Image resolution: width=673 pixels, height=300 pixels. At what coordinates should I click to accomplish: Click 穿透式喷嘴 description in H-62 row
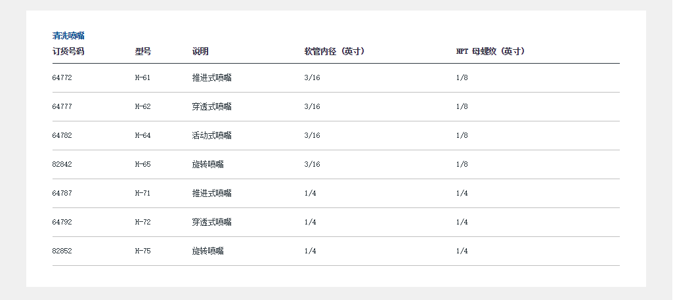(x=212, y=107)
